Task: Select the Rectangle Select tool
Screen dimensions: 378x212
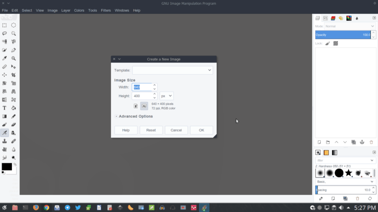Action: (x=5, y=25)
